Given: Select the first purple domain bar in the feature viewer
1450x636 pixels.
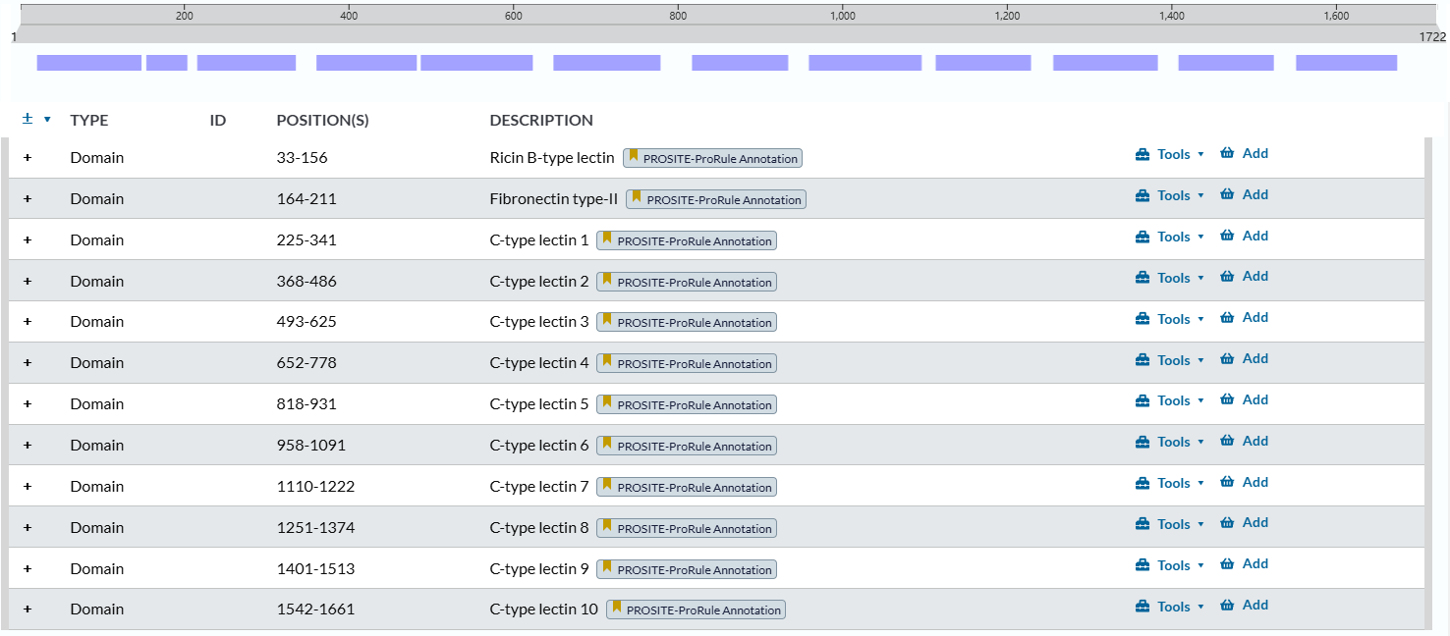Looking at the screenshot, I should (89, 63).
